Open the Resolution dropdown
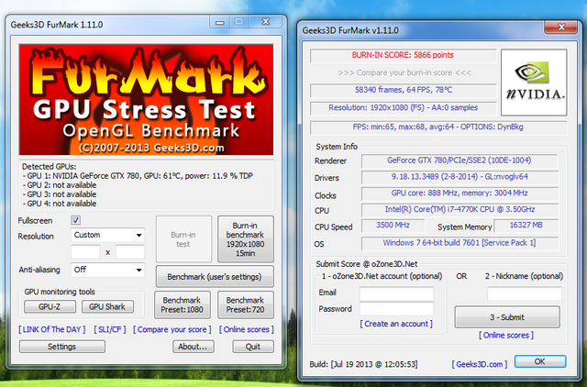Screen dimensions: 587x387 pyautogui.click(x=107, y=235)
